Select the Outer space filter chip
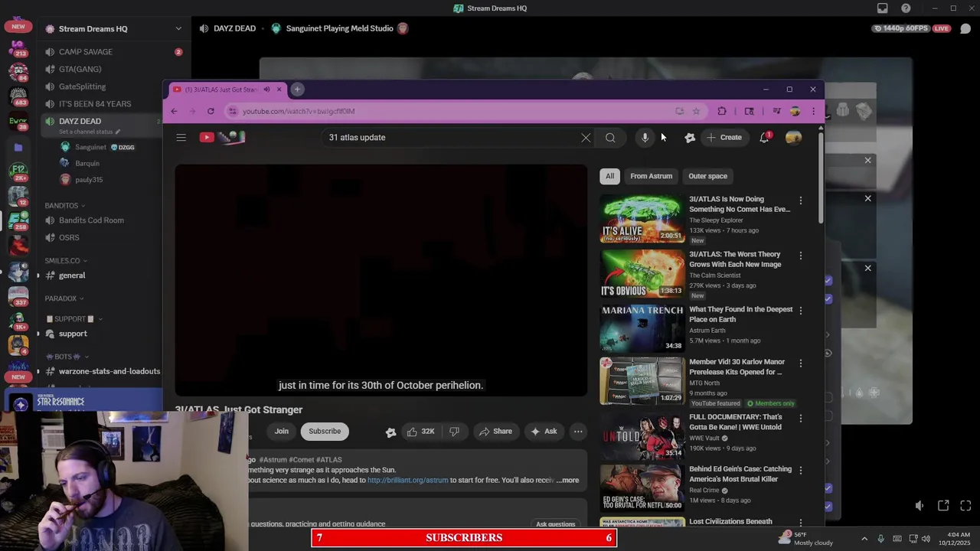 click(x=707, y=176)
